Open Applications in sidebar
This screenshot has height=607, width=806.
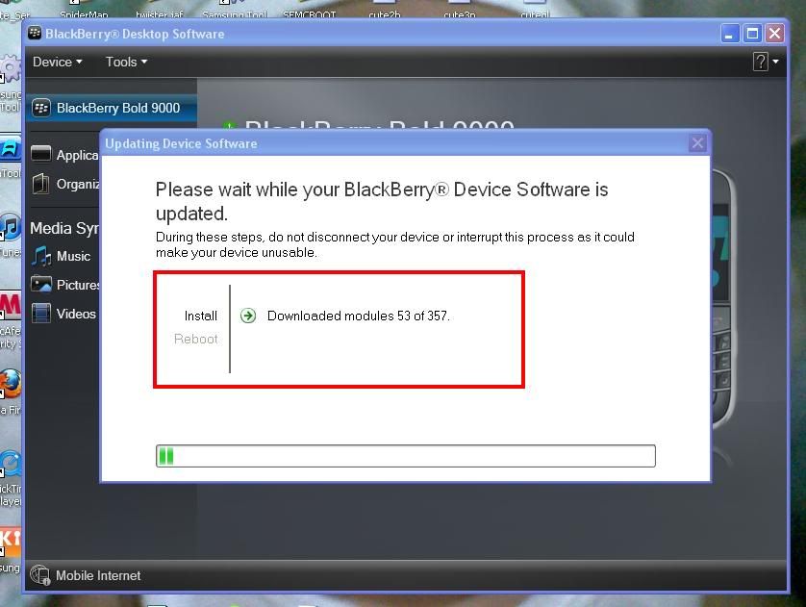click(64, 155)
